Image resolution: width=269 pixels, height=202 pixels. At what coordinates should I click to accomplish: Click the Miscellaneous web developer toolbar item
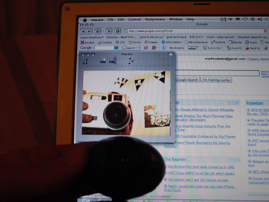point(196,42)
